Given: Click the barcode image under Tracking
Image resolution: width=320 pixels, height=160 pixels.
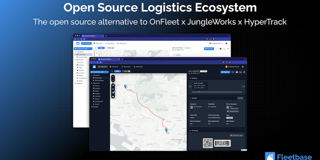Looking at the screenshot, I should point(222,143).
